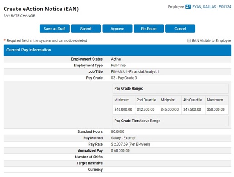Open the RYAN, DALLAS - P00134 employee link
Viewport: 234px width, 177px height.
pos(212,7)
